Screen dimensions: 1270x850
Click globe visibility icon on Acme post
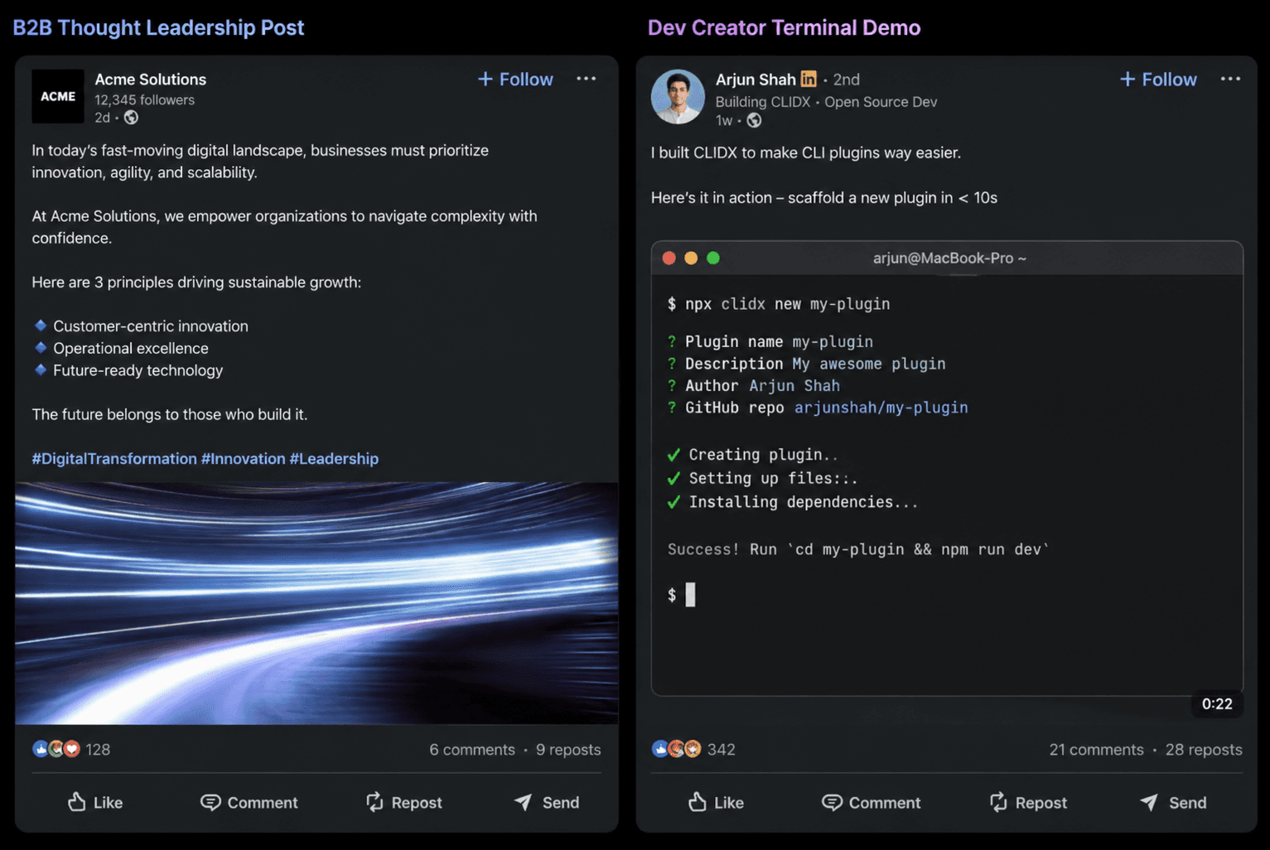coord(131,118)
